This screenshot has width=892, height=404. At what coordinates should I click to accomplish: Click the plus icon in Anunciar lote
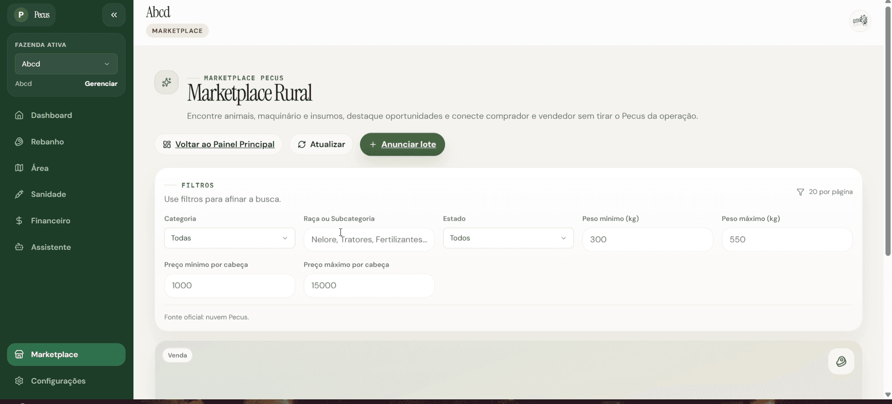coord(373,144)
